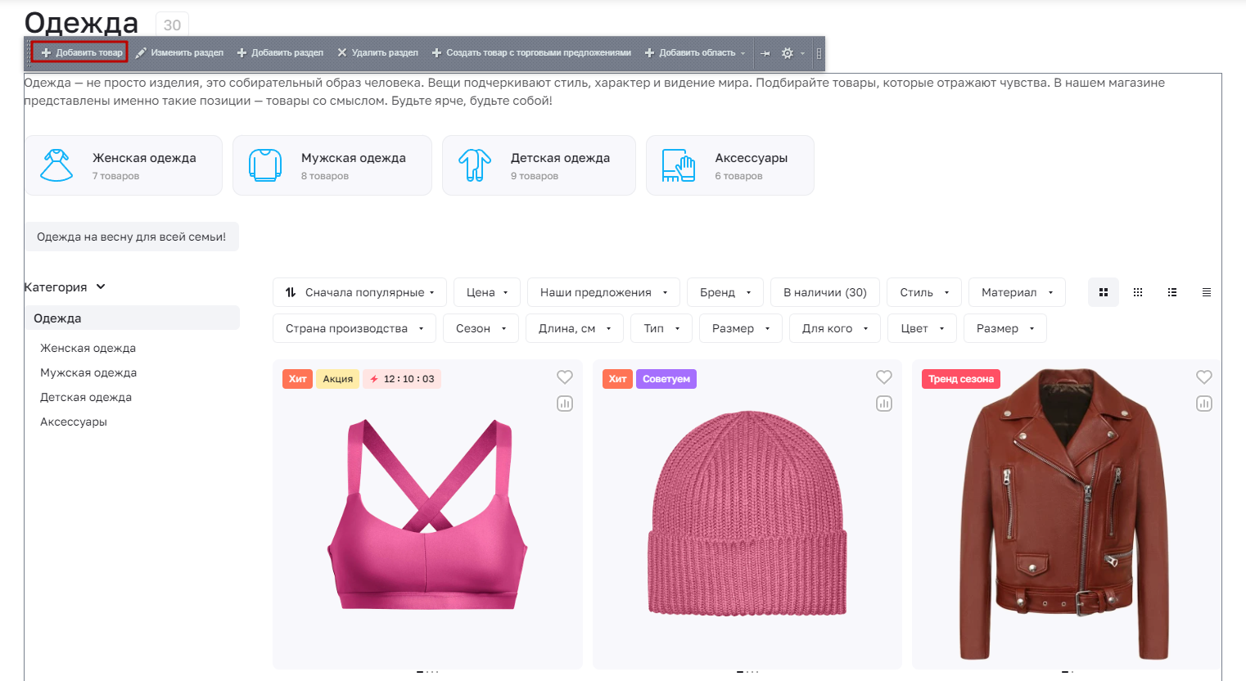1246x681 pixels.
Task: Switch to small dotted grid view icon
Action: [1138, 292]
